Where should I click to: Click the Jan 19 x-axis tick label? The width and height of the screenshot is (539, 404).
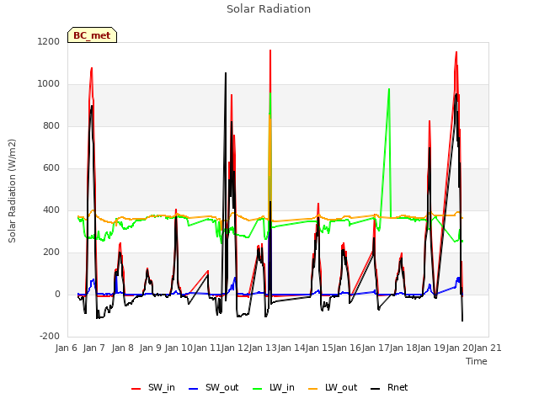(x=431, y=348)
